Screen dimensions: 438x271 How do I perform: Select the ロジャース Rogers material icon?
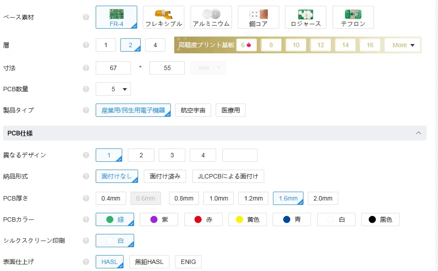tap(305, 14)
